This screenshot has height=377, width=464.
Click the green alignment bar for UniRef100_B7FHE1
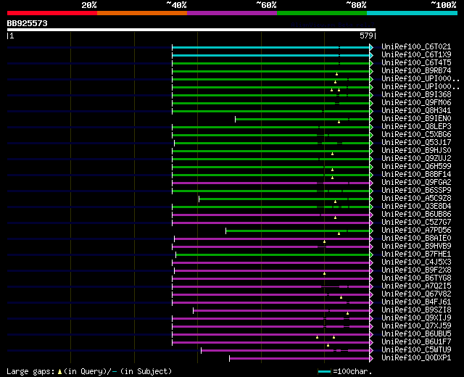(273, 254)
